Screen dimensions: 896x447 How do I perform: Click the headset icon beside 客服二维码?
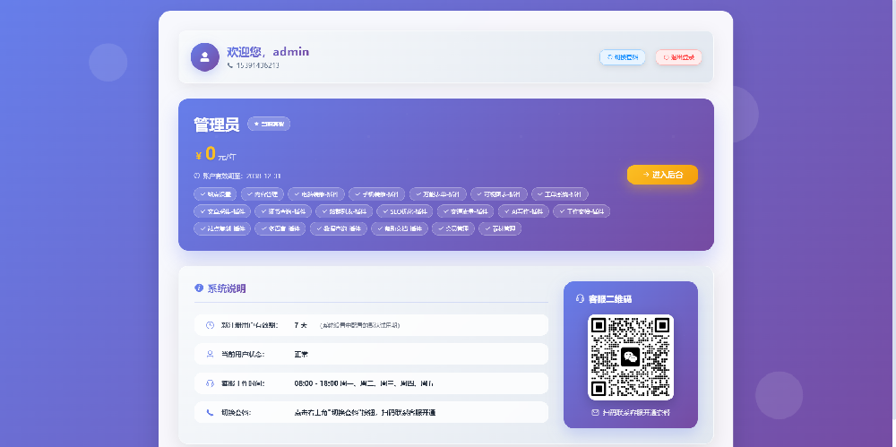coord(580,298)
